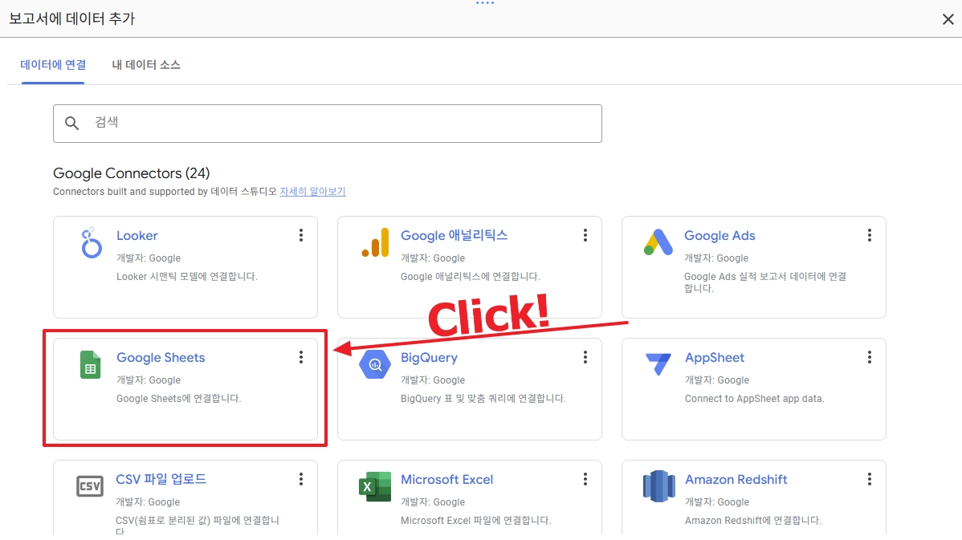962x540 pixels.
Task: Click the Google Analytics bar chart logo
Action: click(375, 242)
